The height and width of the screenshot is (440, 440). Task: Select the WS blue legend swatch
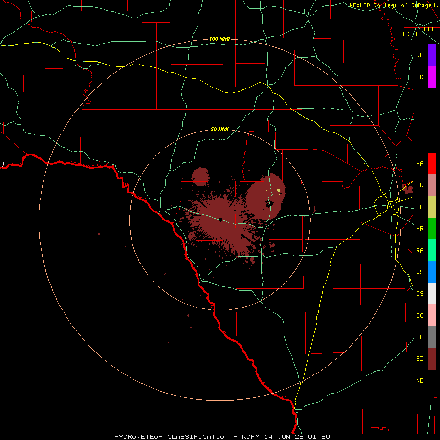point(432,272)
